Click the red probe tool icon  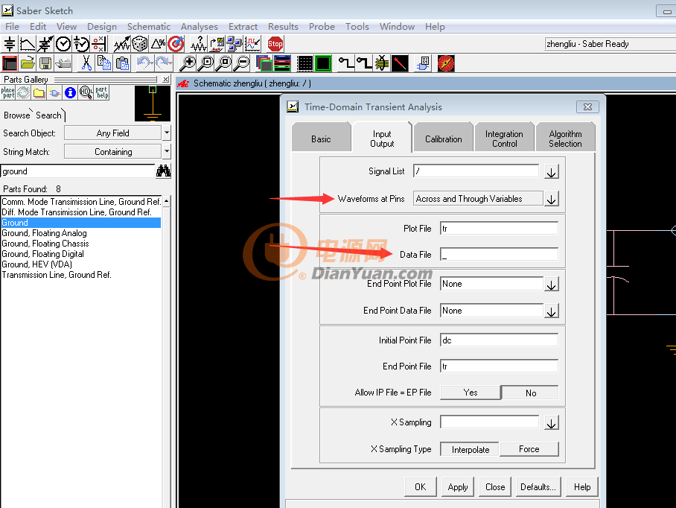pos(400,63)
